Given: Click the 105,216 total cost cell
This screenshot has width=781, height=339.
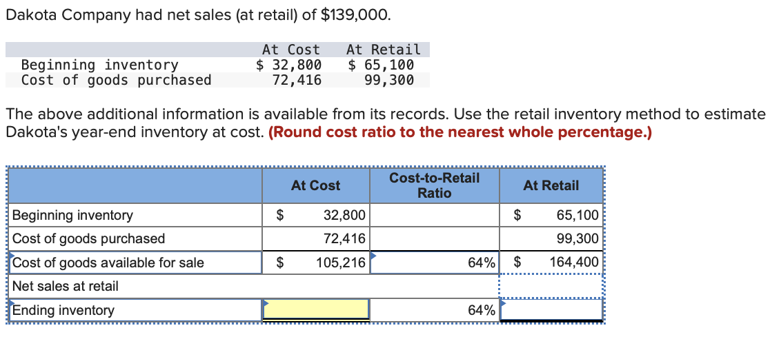Looking at the screenshot, I should pyautogui.click(x=316, y=263).
